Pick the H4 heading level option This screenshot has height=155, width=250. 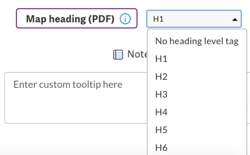pos(197,112)
